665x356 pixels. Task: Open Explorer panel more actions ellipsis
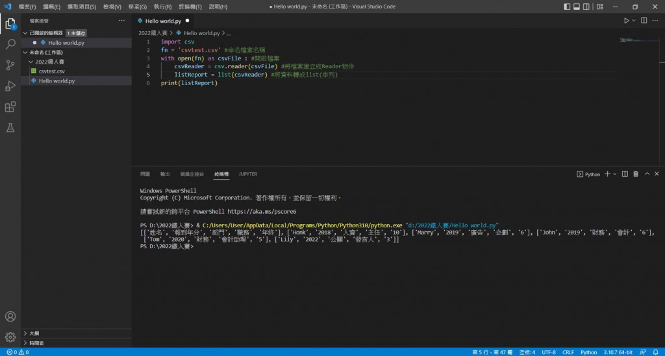tap(121, 20)
